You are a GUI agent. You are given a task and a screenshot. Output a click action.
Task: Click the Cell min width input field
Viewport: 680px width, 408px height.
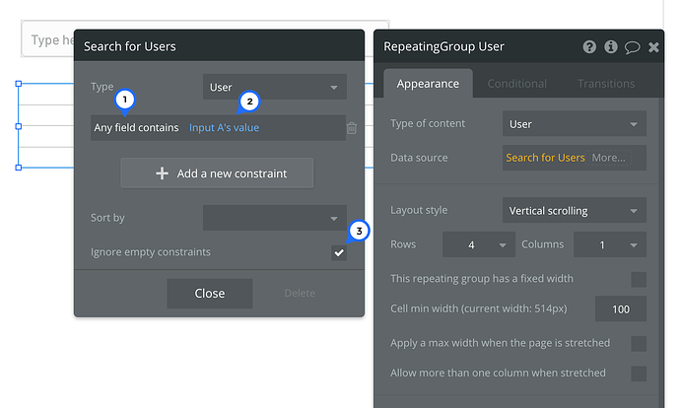pos(620,309)
